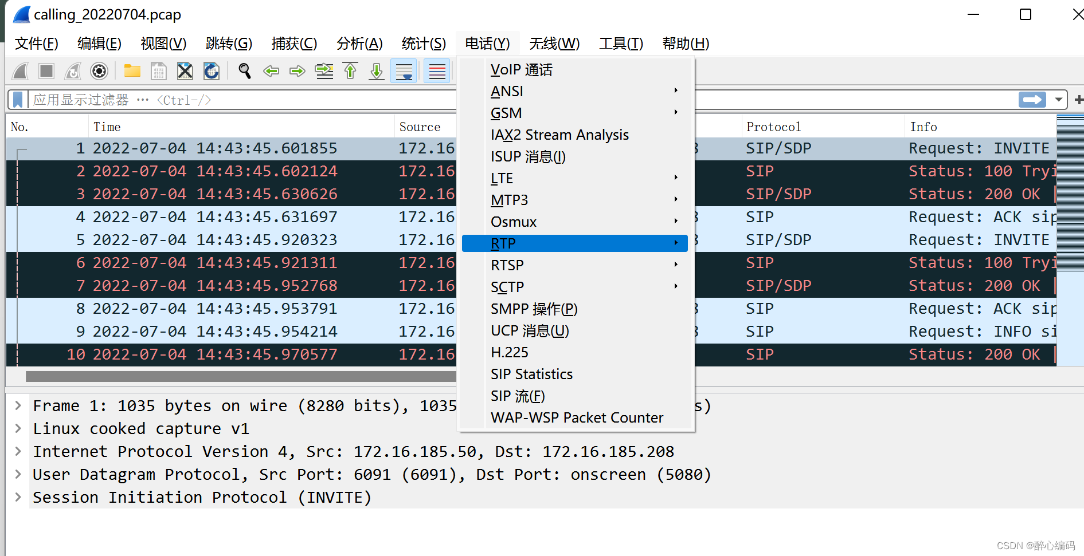Open the 无线(W) menu
1084x556 pixels.
click(554, 44)
